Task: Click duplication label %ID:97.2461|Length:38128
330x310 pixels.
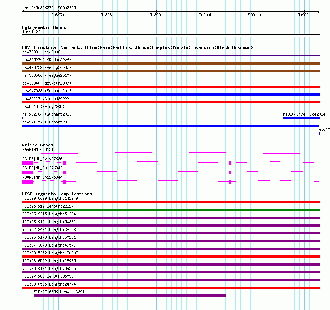Action: tap(49, 230)
